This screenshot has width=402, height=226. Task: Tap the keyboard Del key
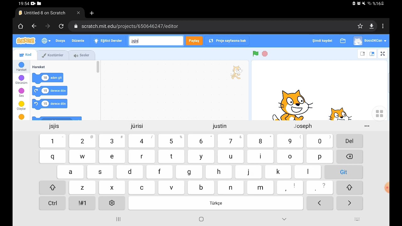[x=349, y=141]
